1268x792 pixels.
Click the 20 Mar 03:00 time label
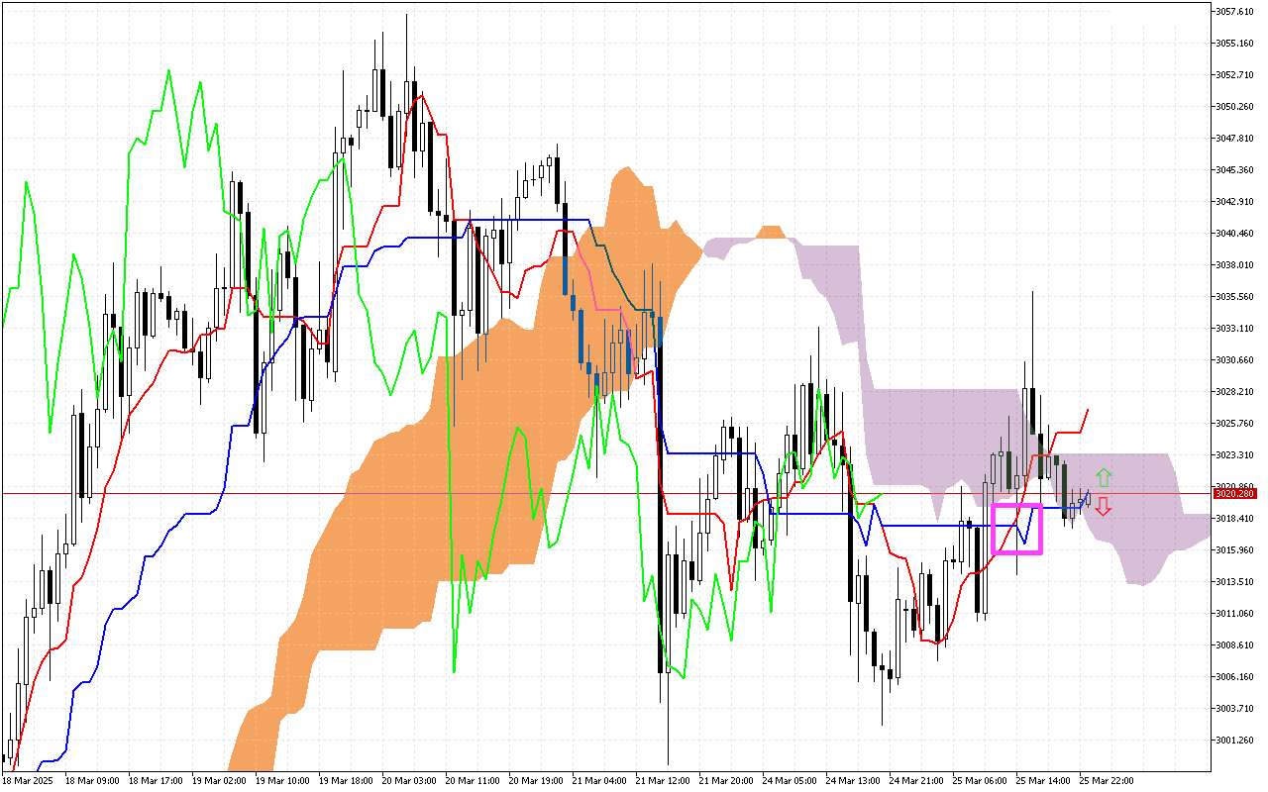pos(408,781)
